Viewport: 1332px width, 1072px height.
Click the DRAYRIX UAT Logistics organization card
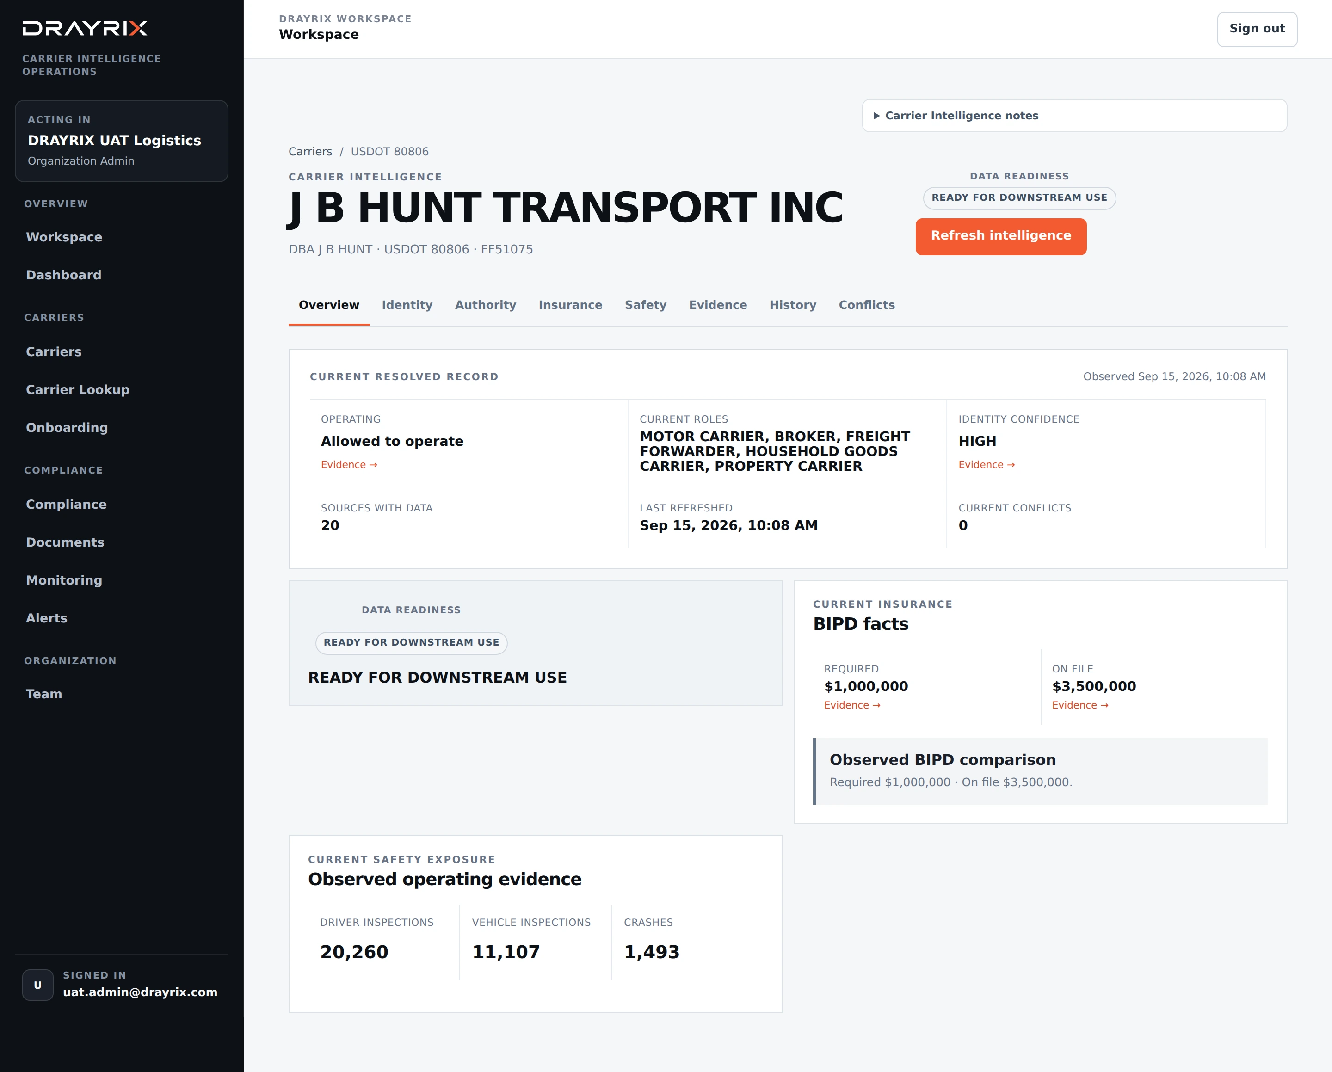[122, 141]
